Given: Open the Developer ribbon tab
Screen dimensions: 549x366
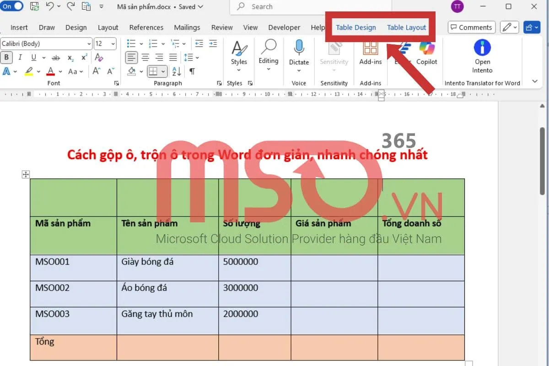Looking at the screenshot, I should click(x=284, y=27).
